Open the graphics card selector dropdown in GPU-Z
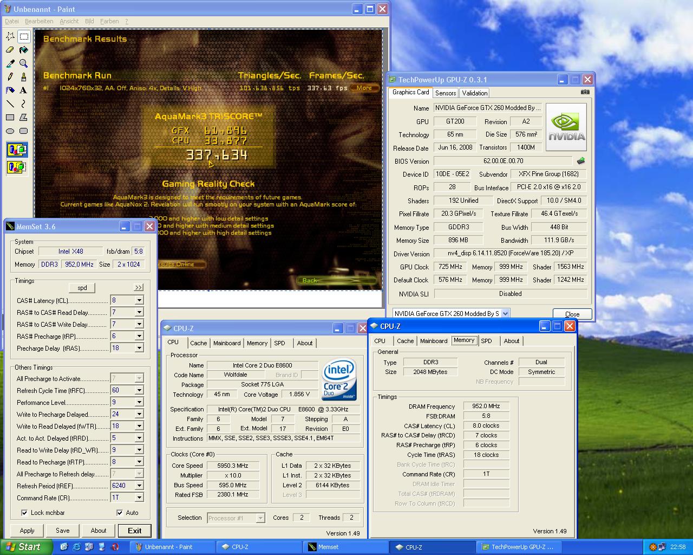693x555 pixels. coord(505,313)
